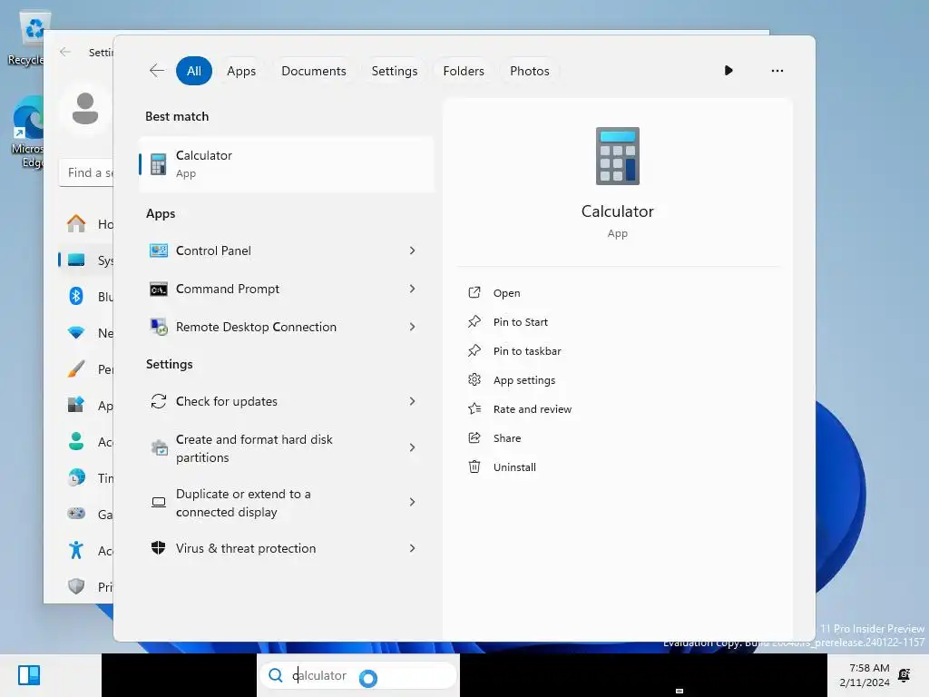Select Network in Settings sidebar

pos(86,332)
